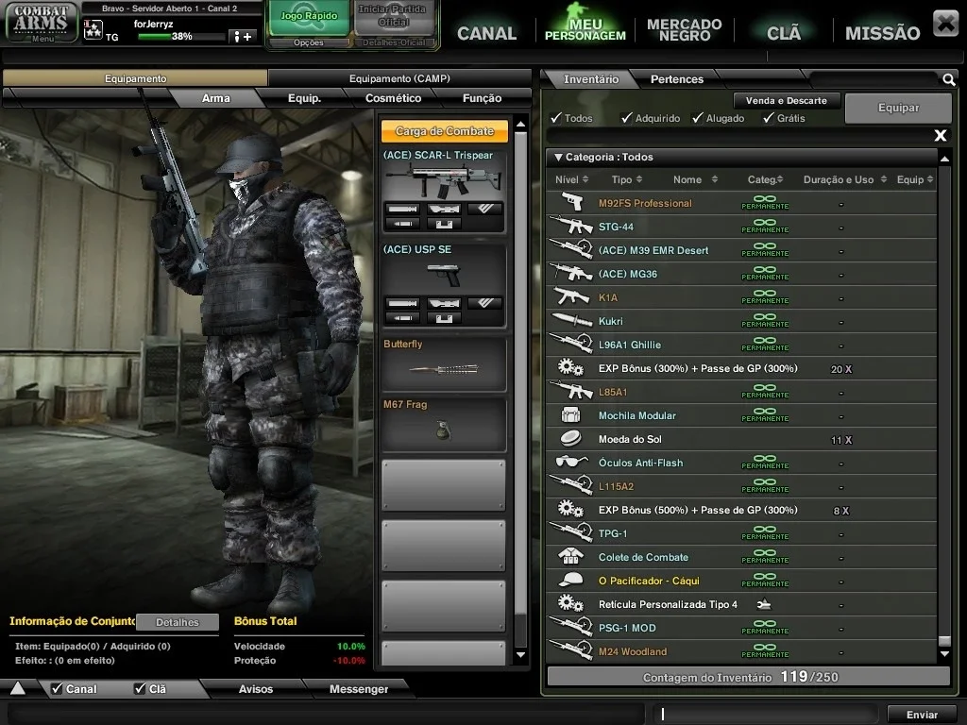The height and width of the screenshot is (725, 967).
Task: Click the Detalhes set info button
Action: [x=178, y=622]
